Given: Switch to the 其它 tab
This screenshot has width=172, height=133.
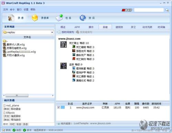Looking at the screenshot, I should click(133, 27).
